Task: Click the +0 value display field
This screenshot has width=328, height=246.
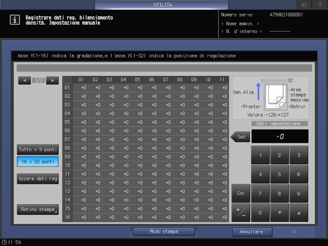Action: click(280, 136)
